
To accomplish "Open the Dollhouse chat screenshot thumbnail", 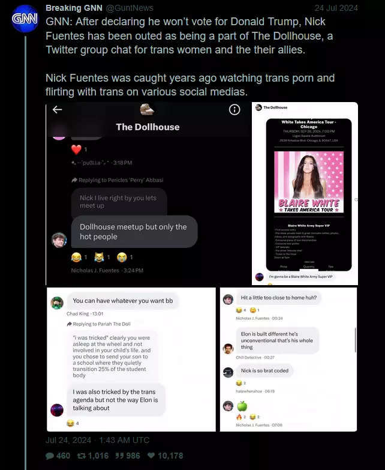I will [148, 194].
